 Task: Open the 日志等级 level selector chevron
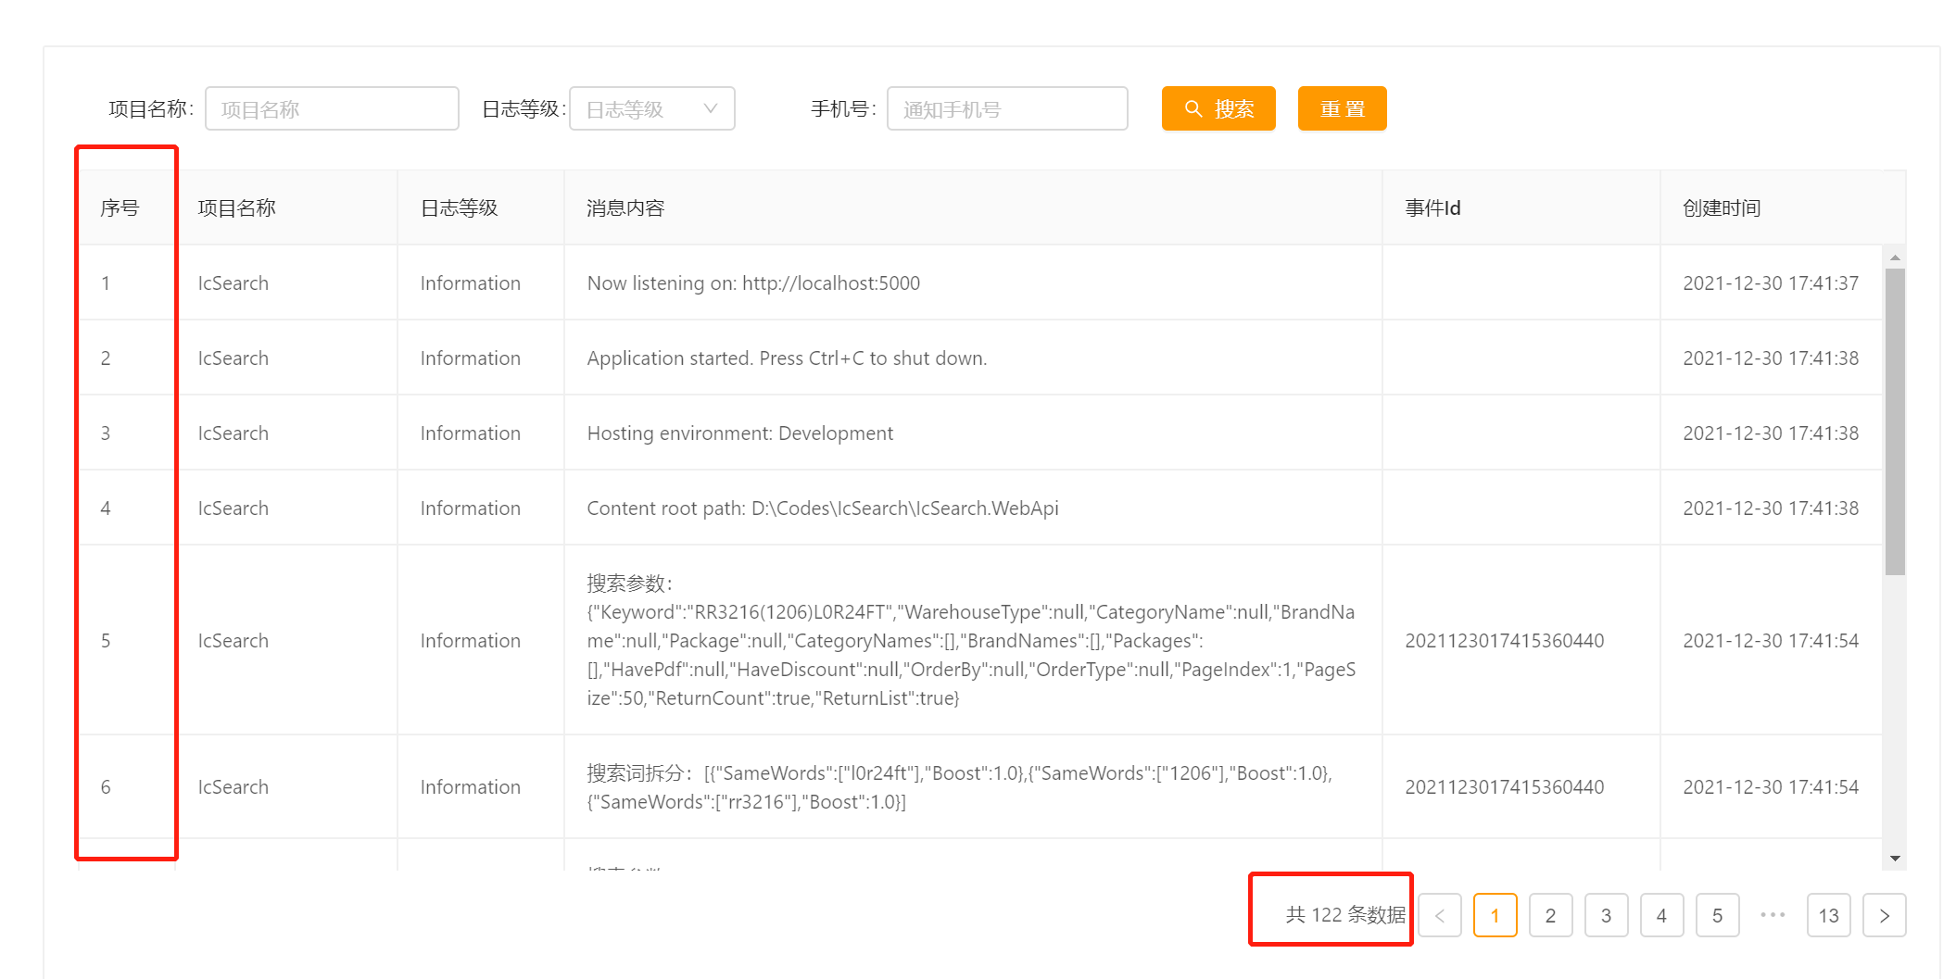coord(710,108)
